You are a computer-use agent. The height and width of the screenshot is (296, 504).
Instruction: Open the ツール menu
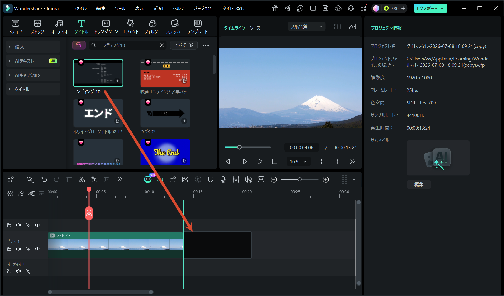coord(120,8)
